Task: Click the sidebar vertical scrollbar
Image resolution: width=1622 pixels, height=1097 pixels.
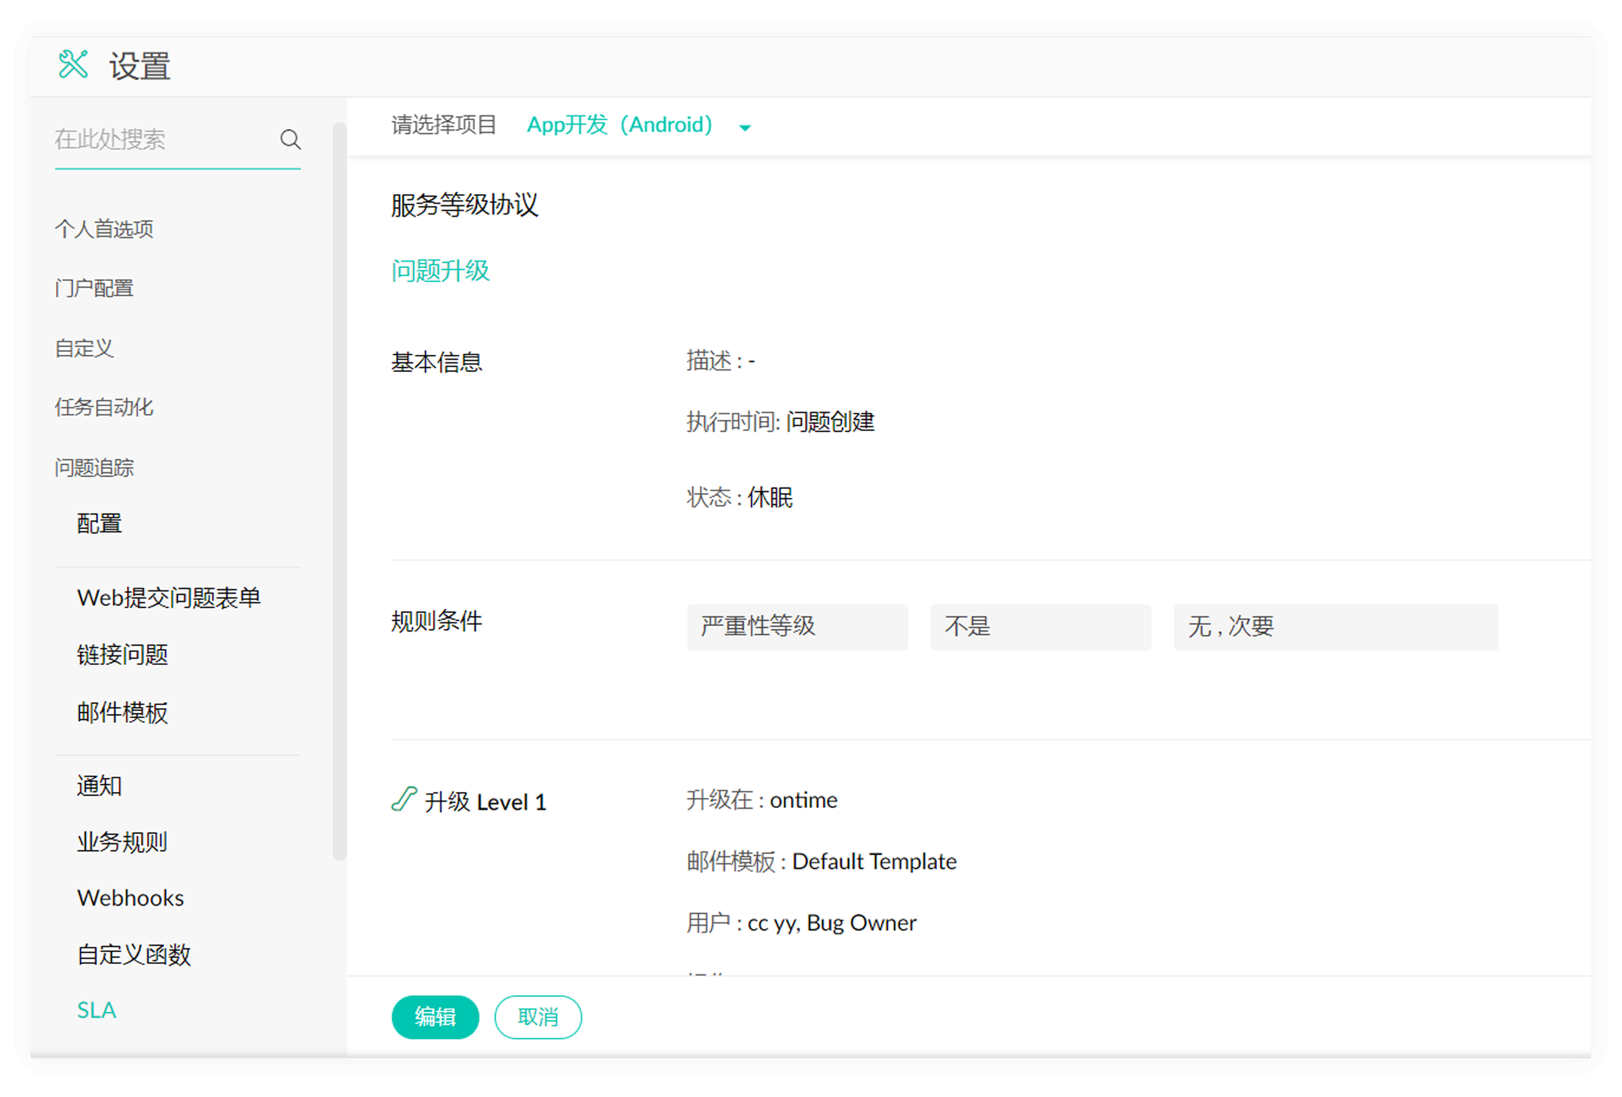Action: (x=339, y=489)
